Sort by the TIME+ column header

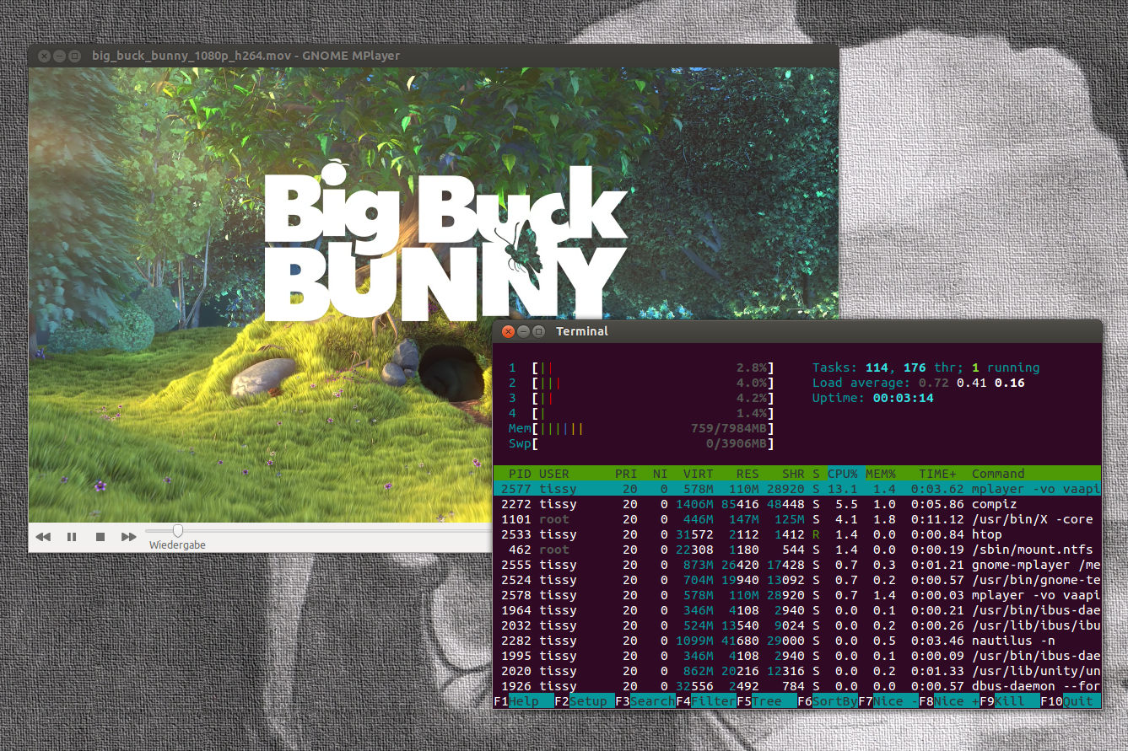pyautogui.click(x=937, y=474)
